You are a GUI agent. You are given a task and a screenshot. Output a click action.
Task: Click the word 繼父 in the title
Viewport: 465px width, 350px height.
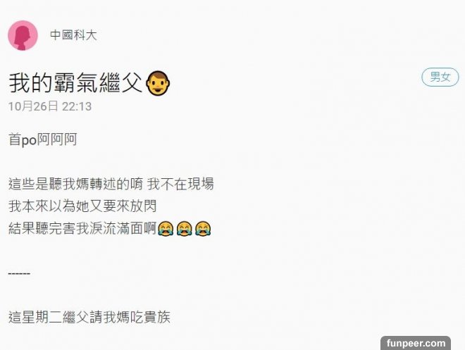120,83
